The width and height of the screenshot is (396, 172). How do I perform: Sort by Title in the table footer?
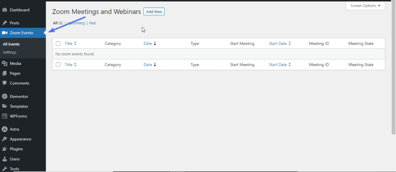[x=68, y=65]
